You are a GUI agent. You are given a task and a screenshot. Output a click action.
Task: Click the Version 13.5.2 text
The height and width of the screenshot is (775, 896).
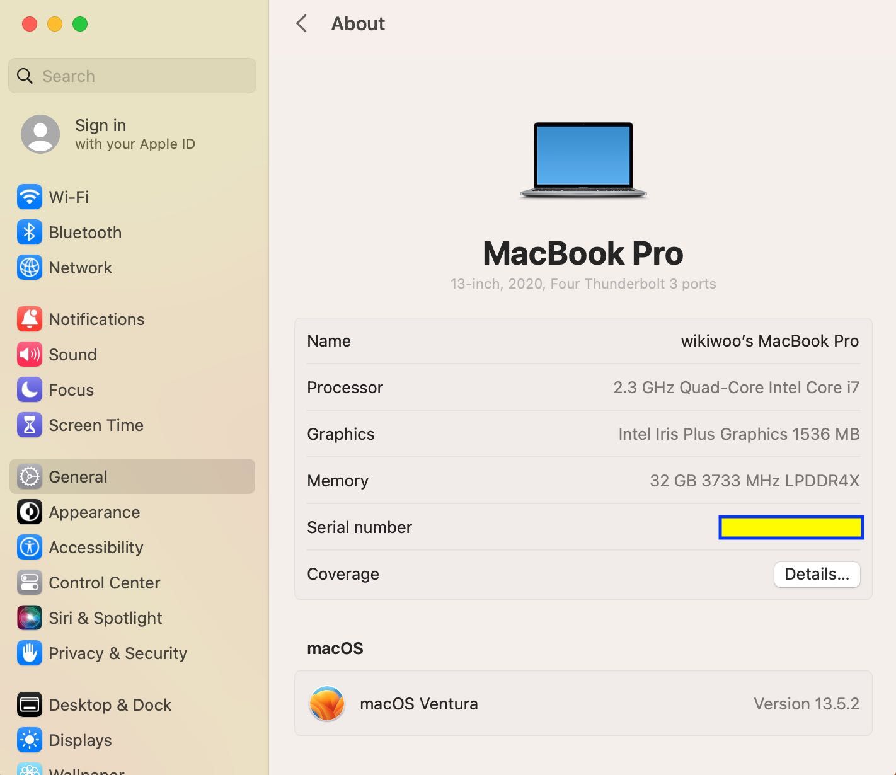tap(807, 704)
